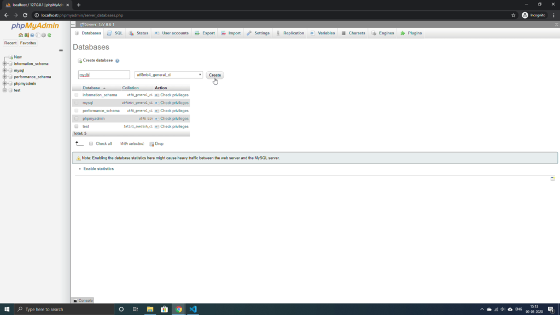Image resolution: width=560 pixels, height=315 pixels.
Task: Click the Create button
Action: (214, 75)
